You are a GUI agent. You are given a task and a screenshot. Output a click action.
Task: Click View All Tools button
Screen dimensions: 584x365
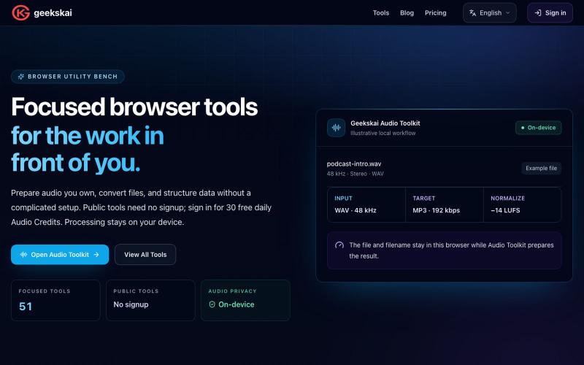145,254
